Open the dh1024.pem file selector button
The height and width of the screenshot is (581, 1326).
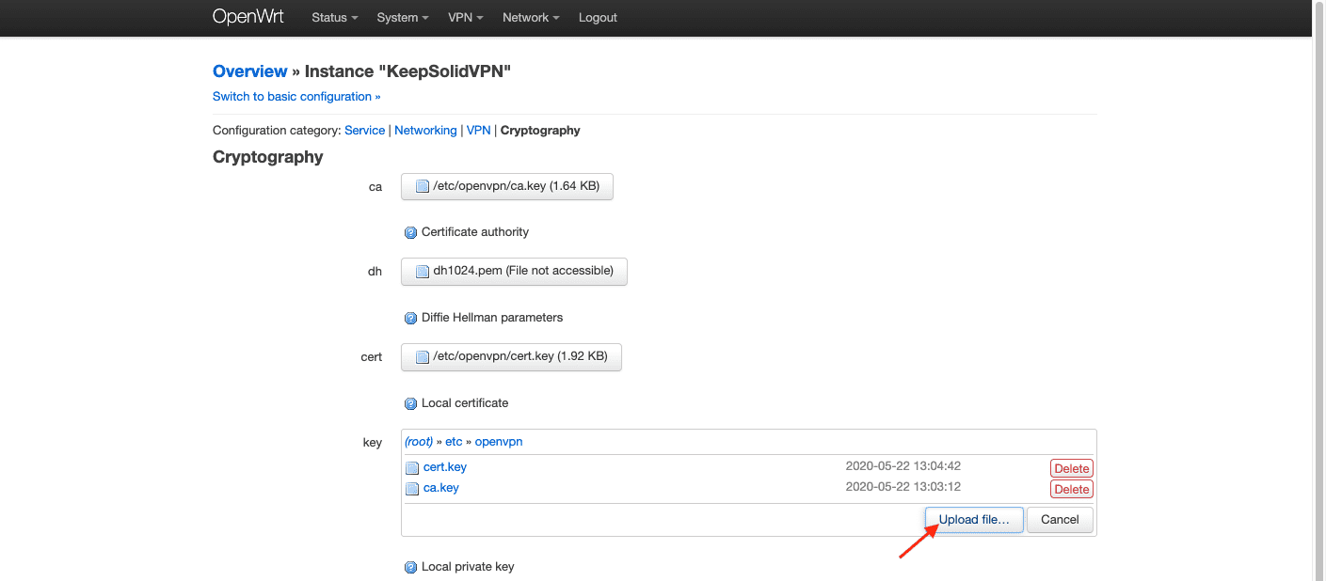[x=514, y=272]
